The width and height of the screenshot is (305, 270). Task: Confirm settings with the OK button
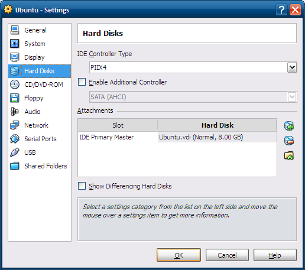coord(179,255)
